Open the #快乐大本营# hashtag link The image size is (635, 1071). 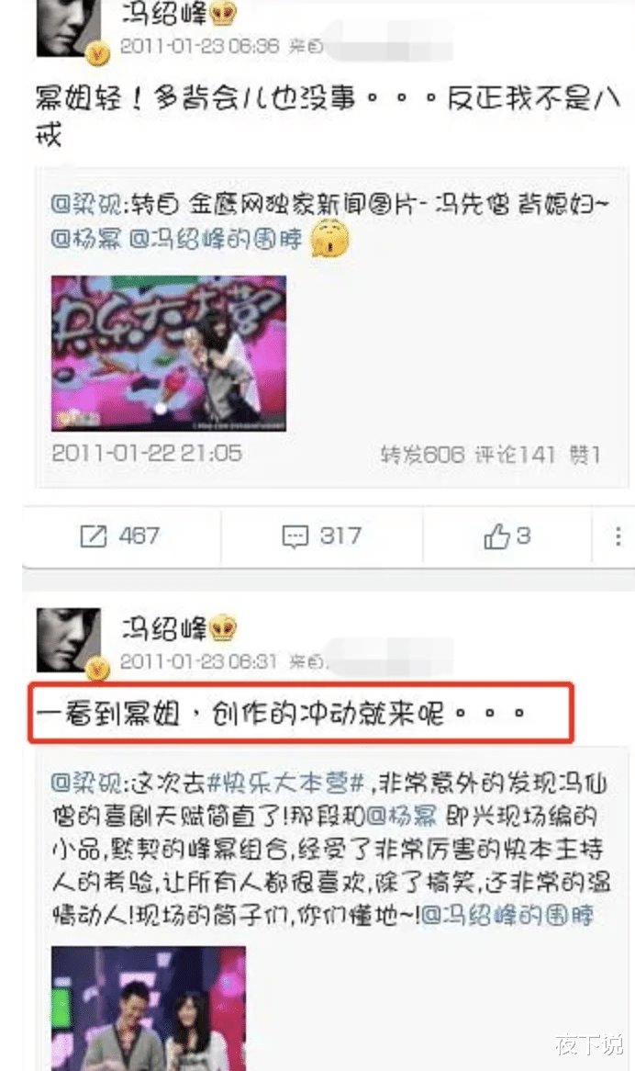tap(285, 783)
